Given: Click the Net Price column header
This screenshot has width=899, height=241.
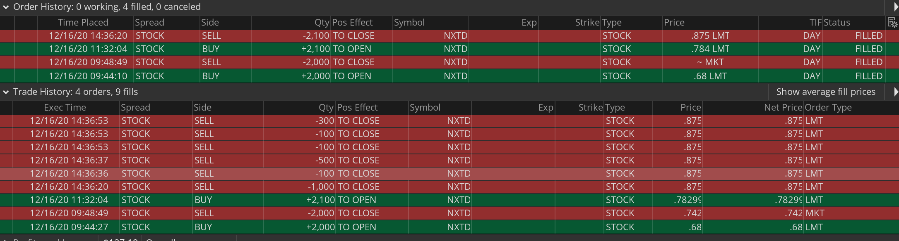Looking at the screenshot, I should (783, 108).
